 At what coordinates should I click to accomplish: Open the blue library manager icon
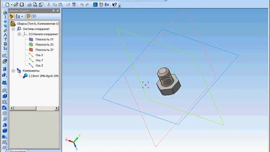95,5
